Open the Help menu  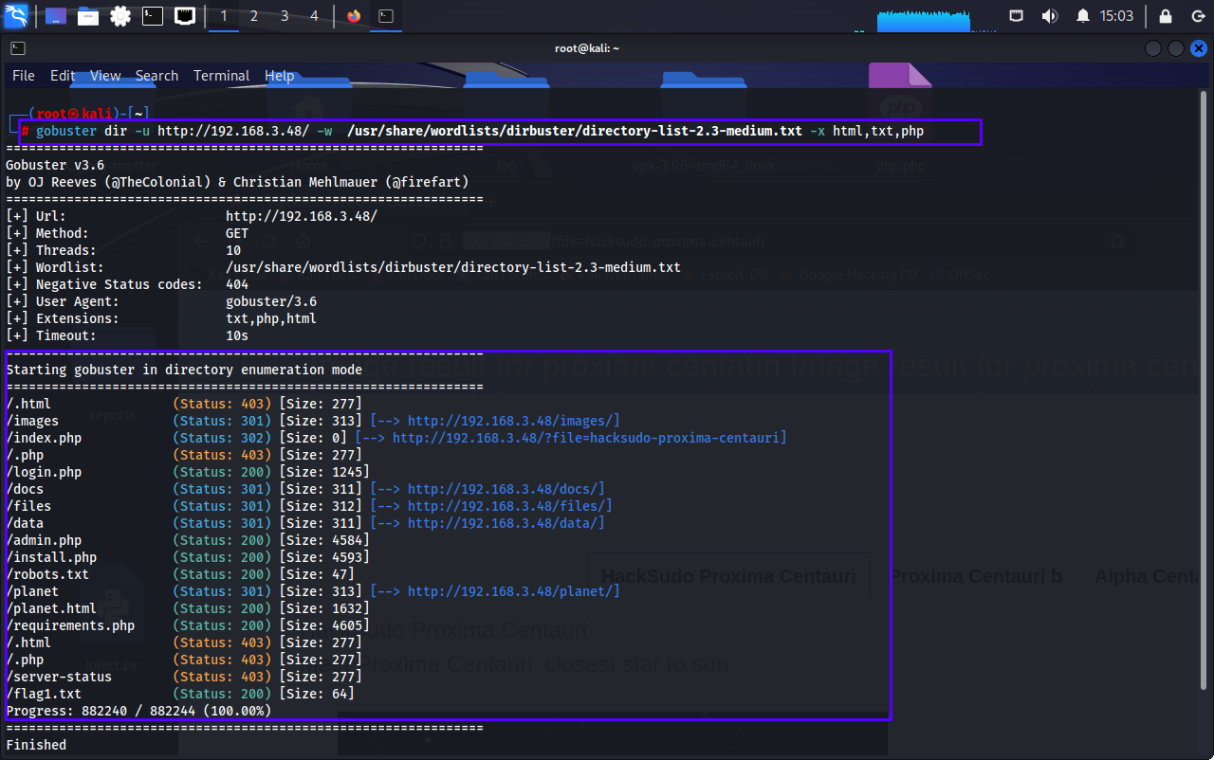279,76
